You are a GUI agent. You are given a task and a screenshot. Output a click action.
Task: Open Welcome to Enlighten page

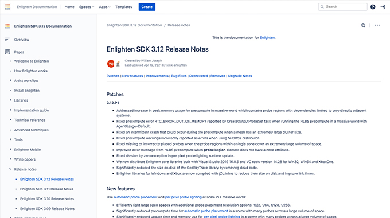(32, 61)
